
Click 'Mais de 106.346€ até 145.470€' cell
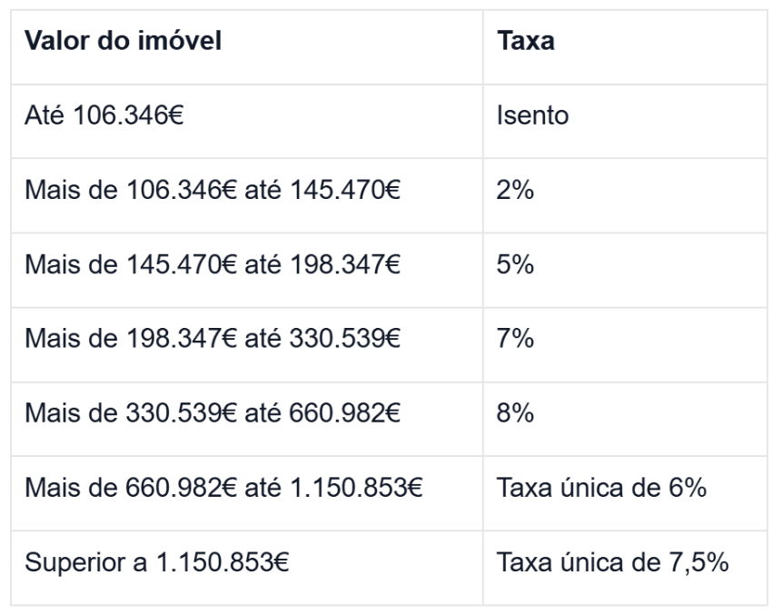pos(247,195)
